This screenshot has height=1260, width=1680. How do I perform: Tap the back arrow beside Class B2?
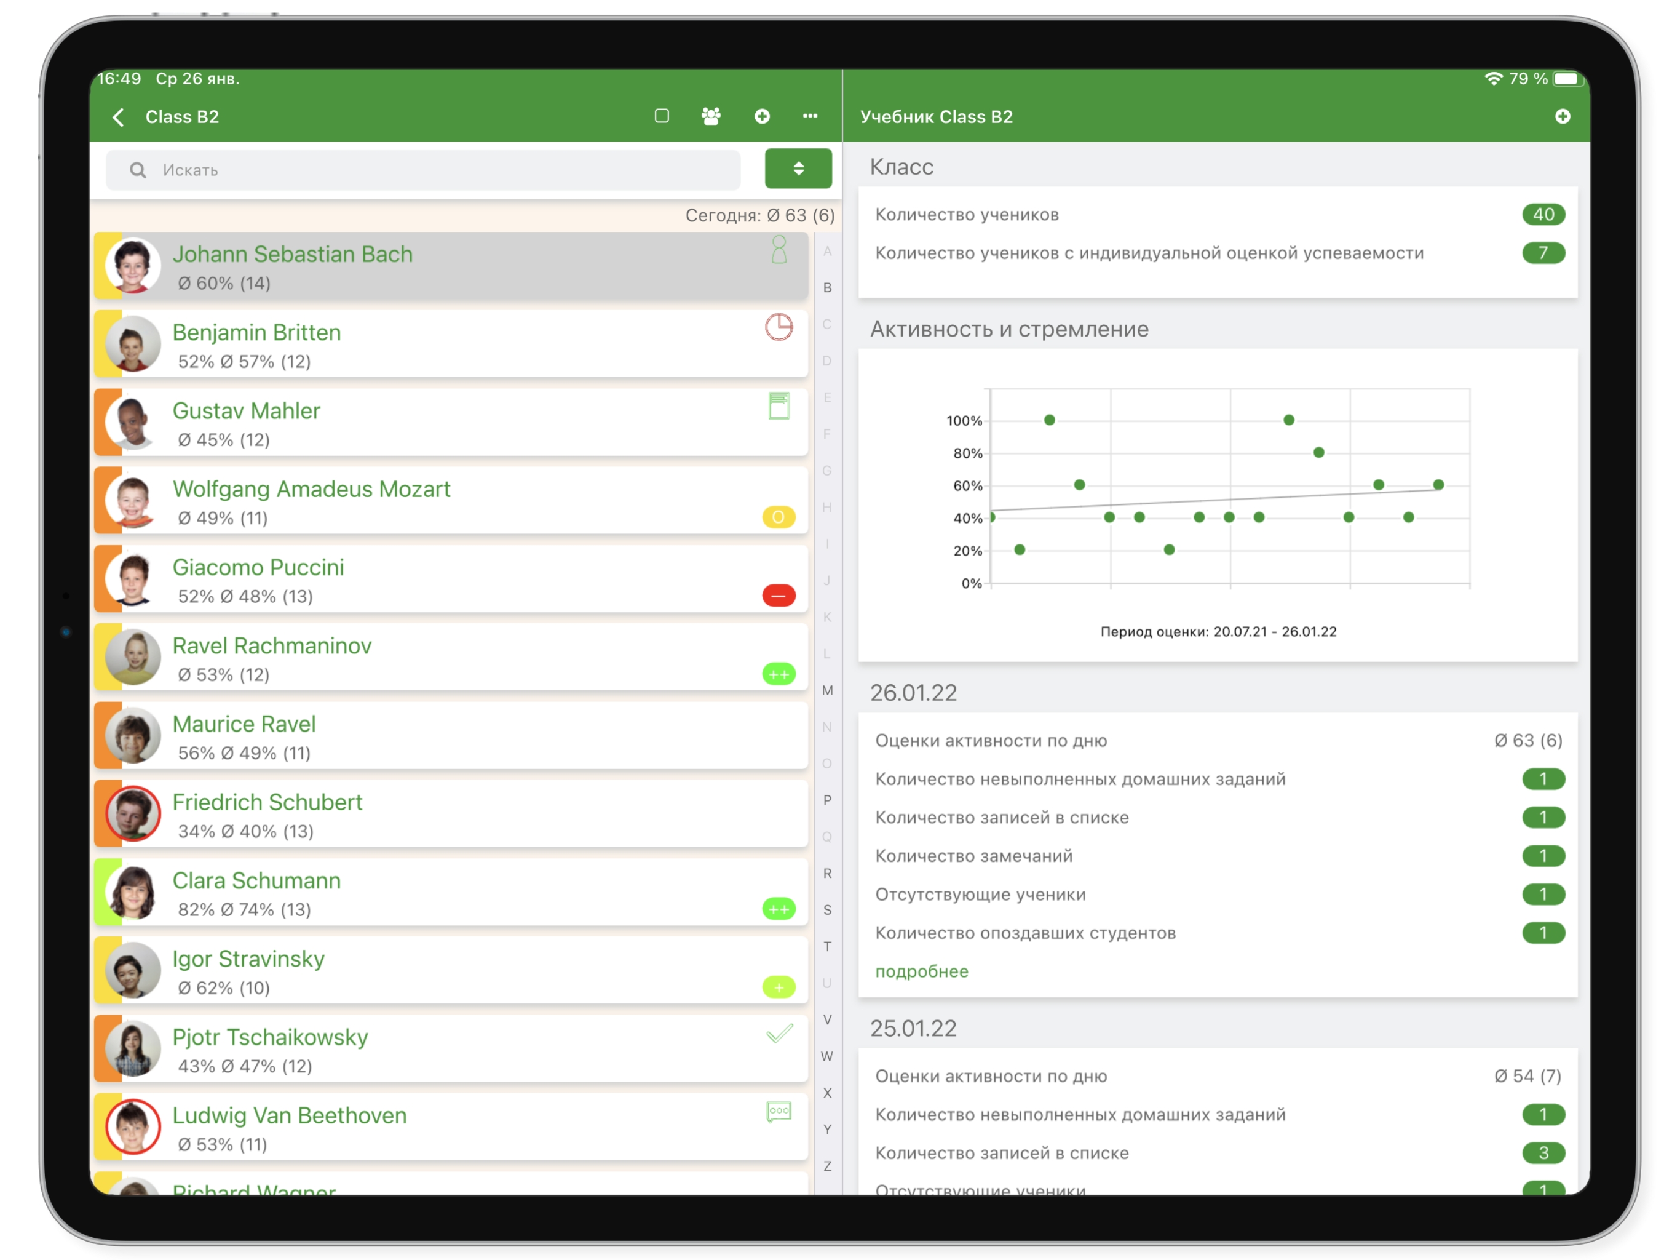coord(119,117)
